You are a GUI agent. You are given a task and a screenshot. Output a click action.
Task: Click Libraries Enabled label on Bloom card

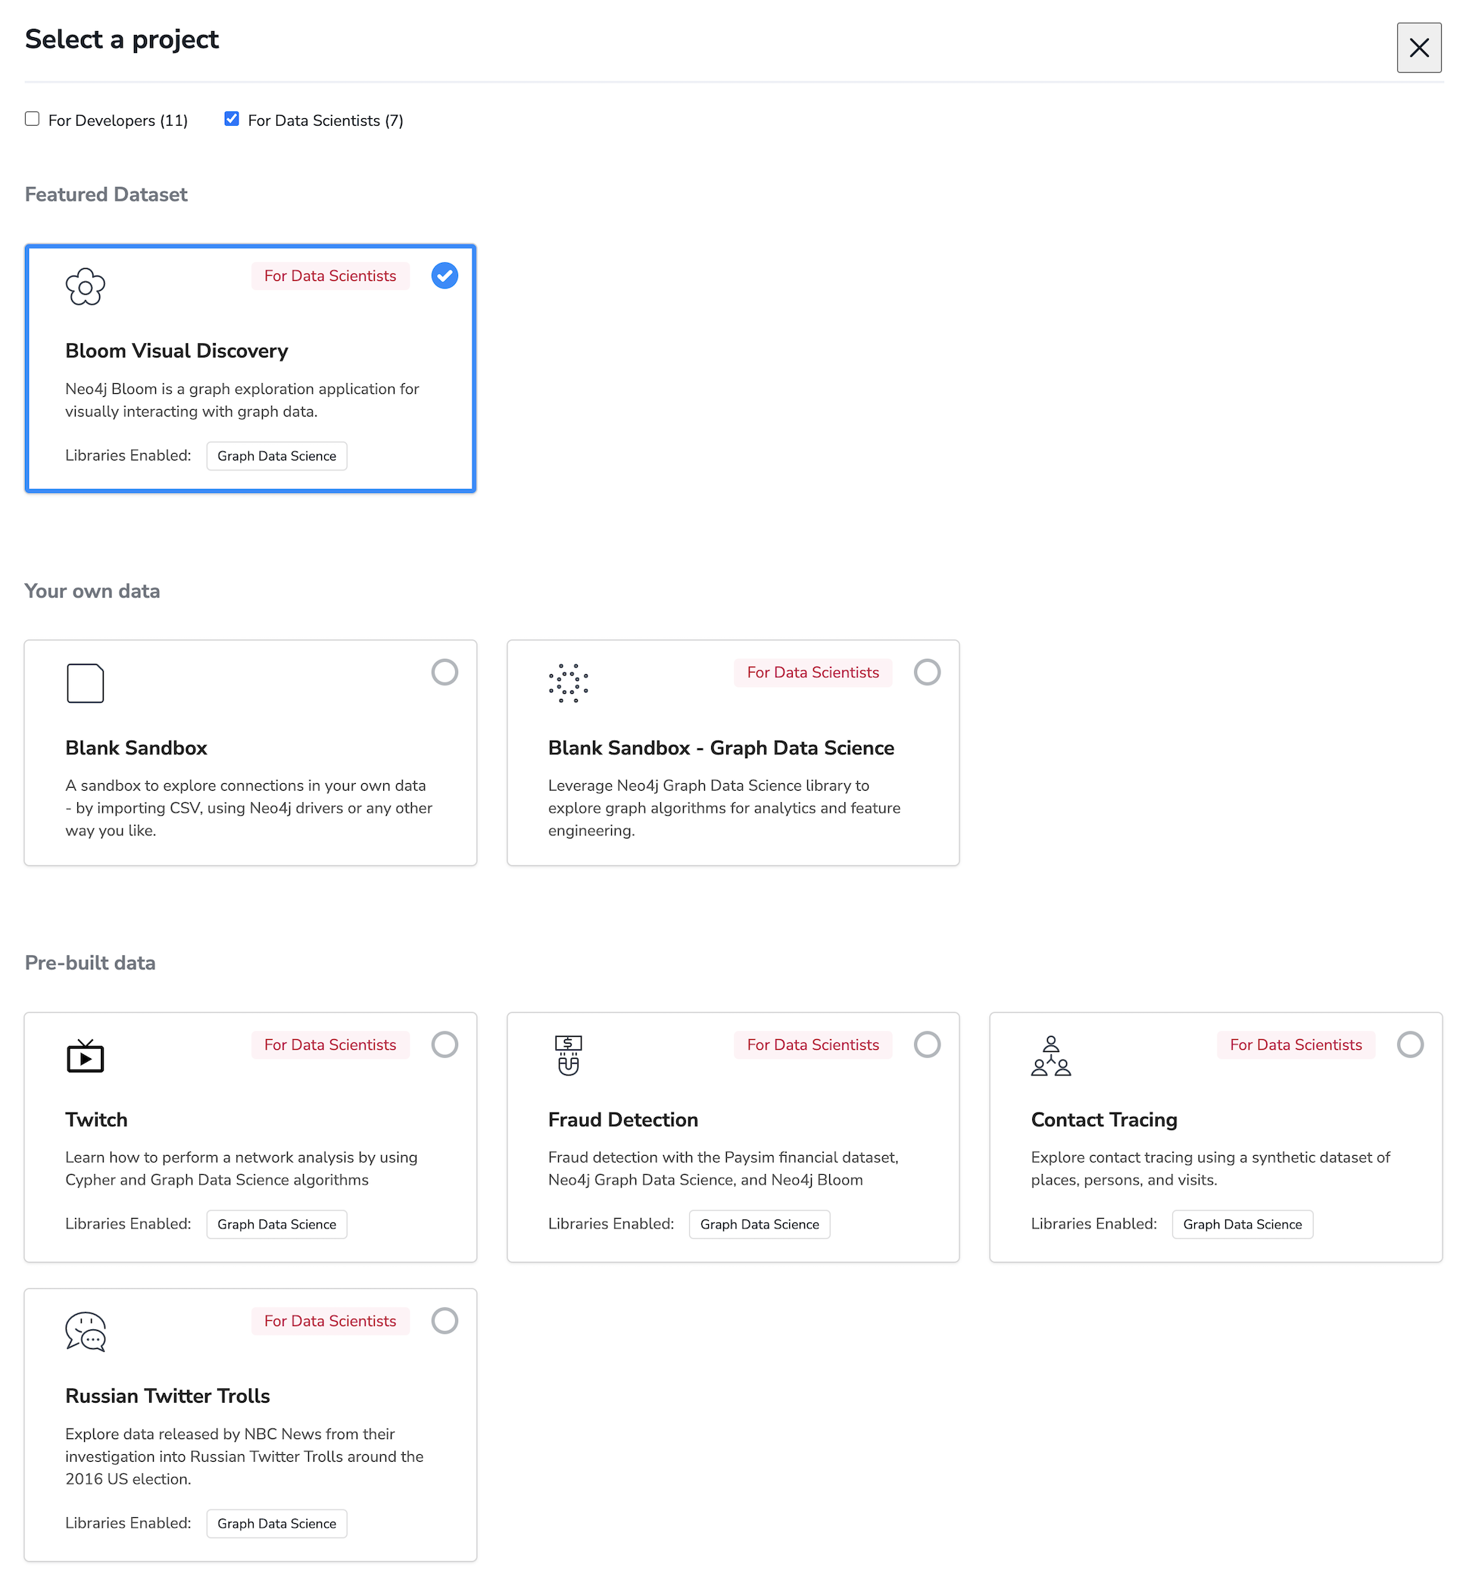tap(128, 455)
